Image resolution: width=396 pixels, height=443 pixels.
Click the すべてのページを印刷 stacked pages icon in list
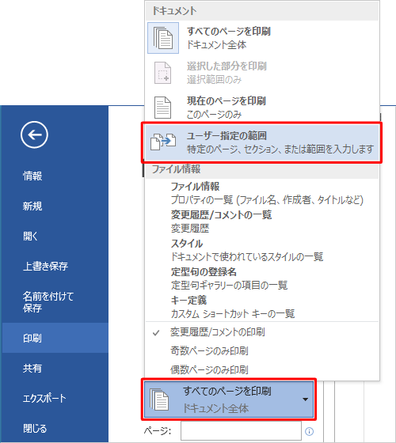point(163,38)
